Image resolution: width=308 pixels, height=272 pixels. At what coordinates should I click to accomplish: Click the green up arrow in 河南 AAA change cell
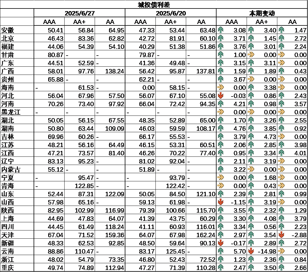pos(221,104)
